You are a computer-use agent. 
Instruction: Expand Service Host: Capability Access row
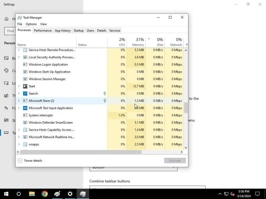pos(19,130)
